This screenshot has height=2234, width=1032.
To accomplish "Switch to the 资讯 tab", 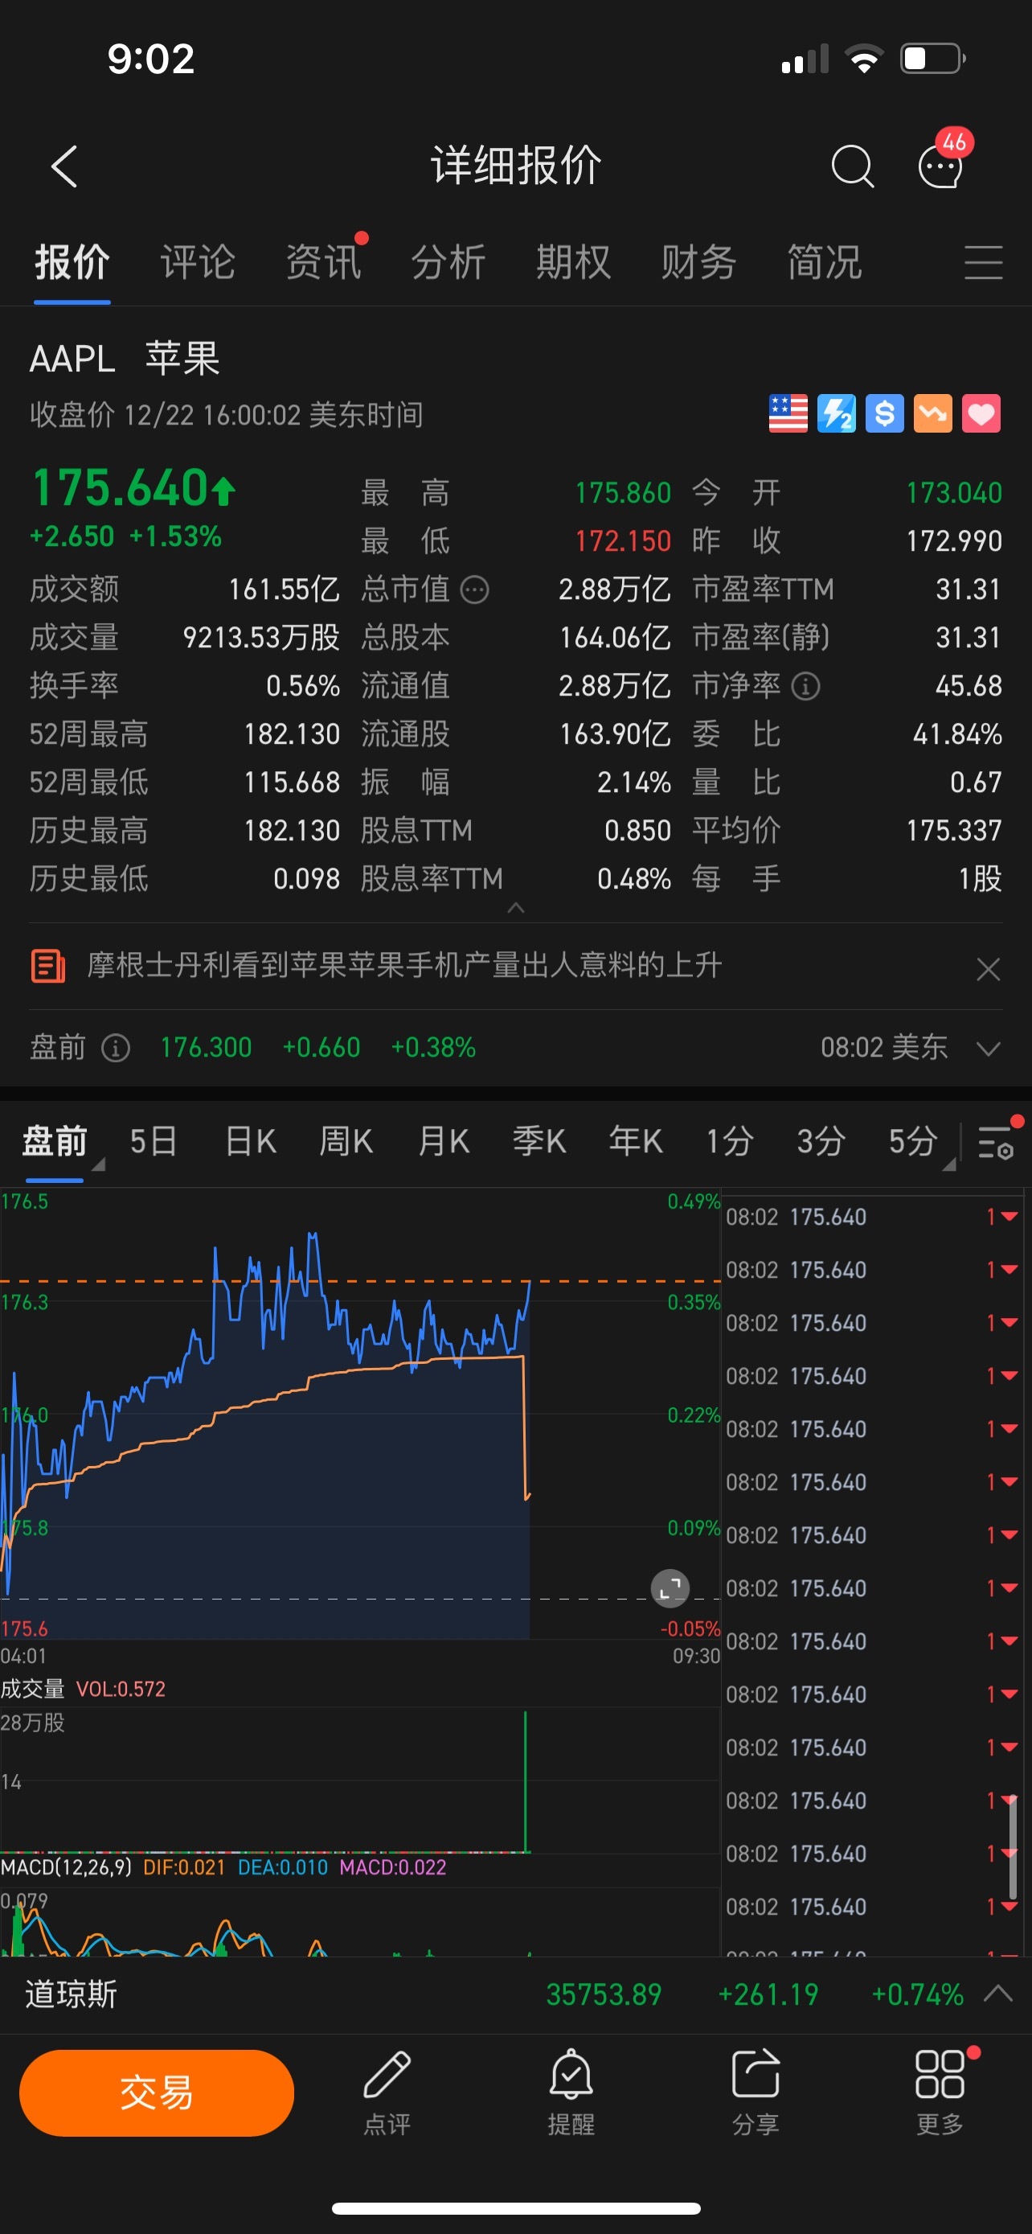I will coord(323,262).
